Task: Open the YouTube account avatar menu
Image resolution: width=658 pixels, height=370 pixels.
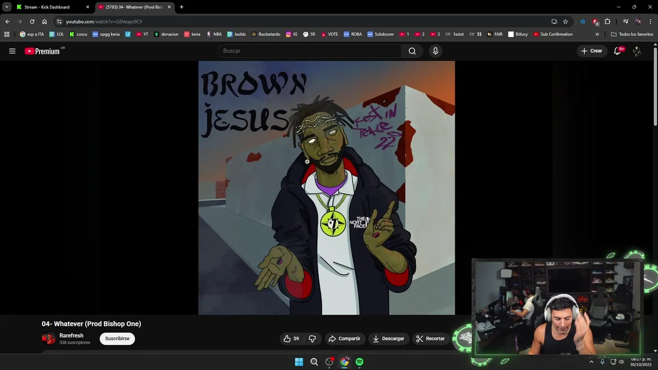Action: point(637,51)
